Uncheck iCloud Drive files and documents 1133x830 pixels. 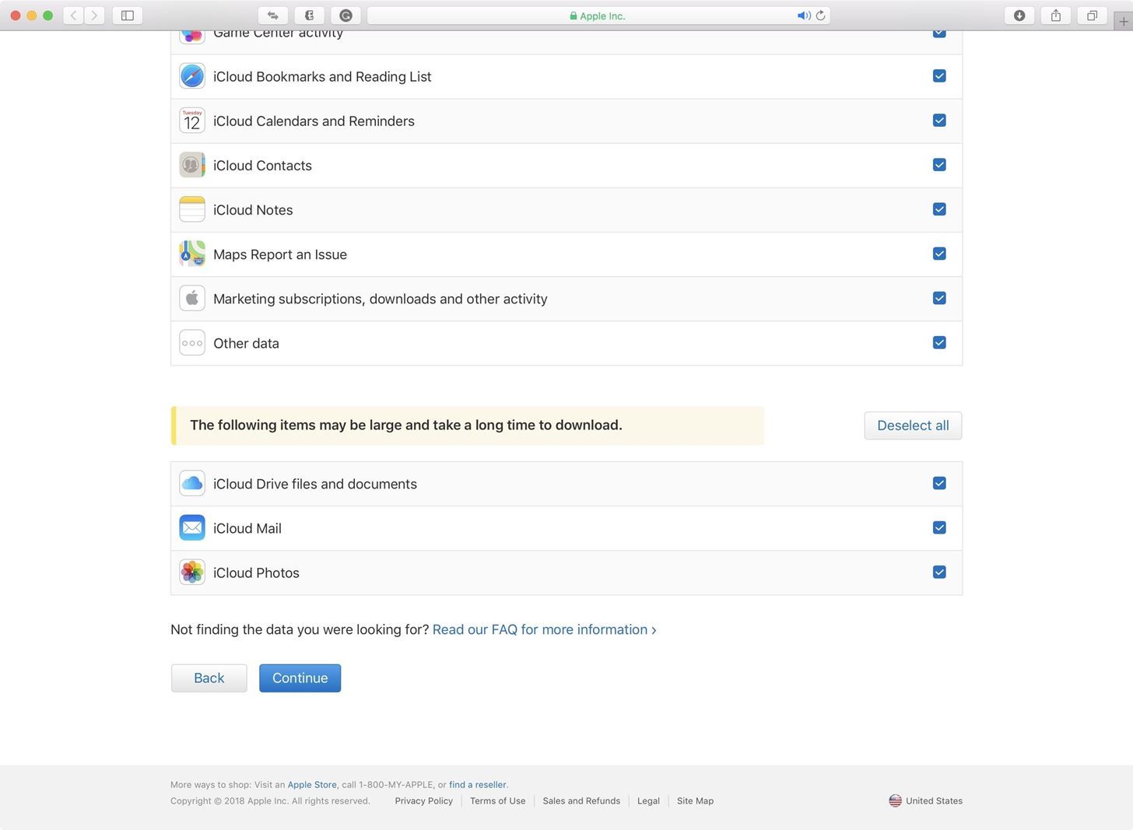(939, 483)
